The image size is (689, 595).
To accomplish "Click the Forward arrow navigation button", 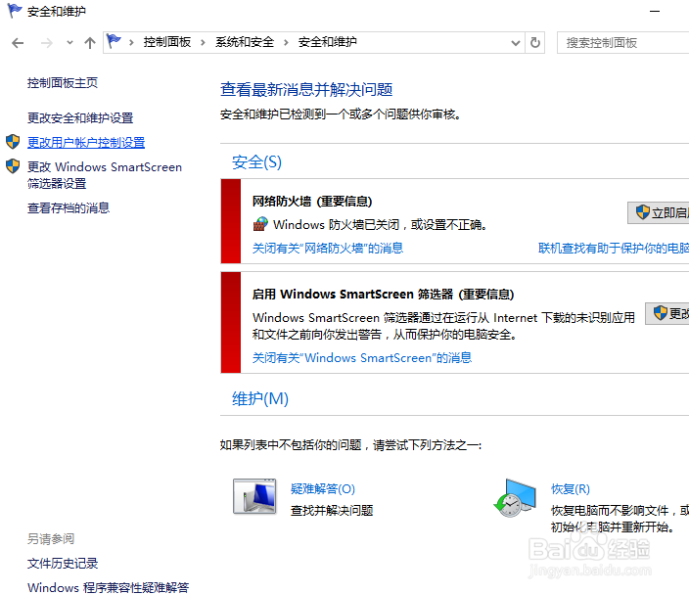I will coord(47,43).
